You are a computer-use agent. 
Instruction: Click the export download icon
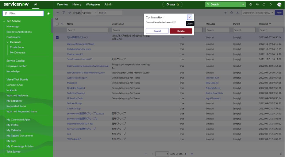click(x=238, y=12)
